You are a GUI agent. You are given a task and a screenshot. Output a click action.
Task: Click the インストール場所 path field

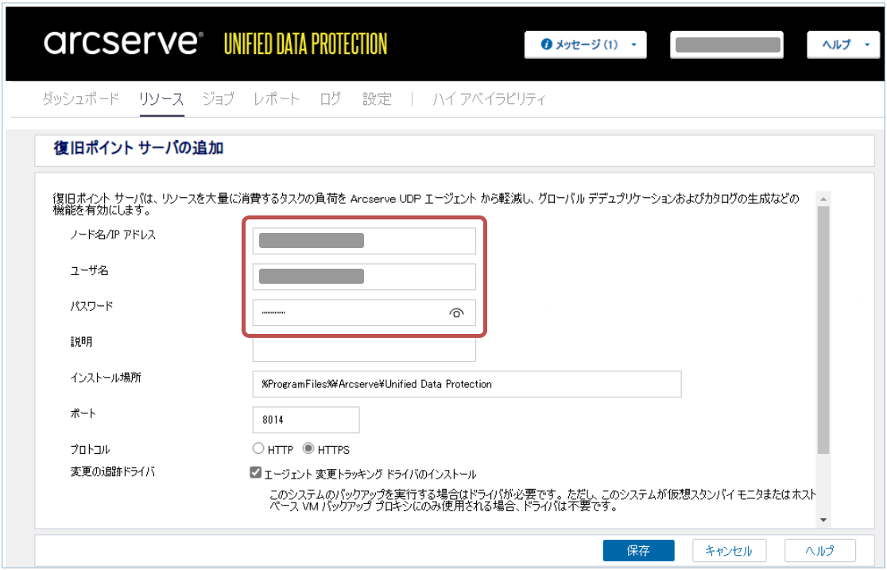[x=467, y=384]
